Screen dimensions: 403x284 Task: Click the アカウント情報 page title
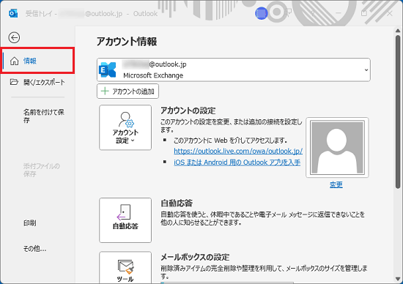127,41
